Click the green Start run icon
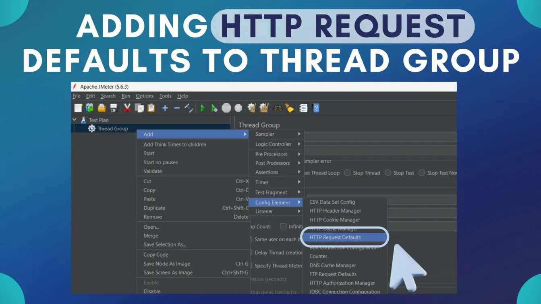541x304 pixels. pyautogui.click(x=203, y=108)
